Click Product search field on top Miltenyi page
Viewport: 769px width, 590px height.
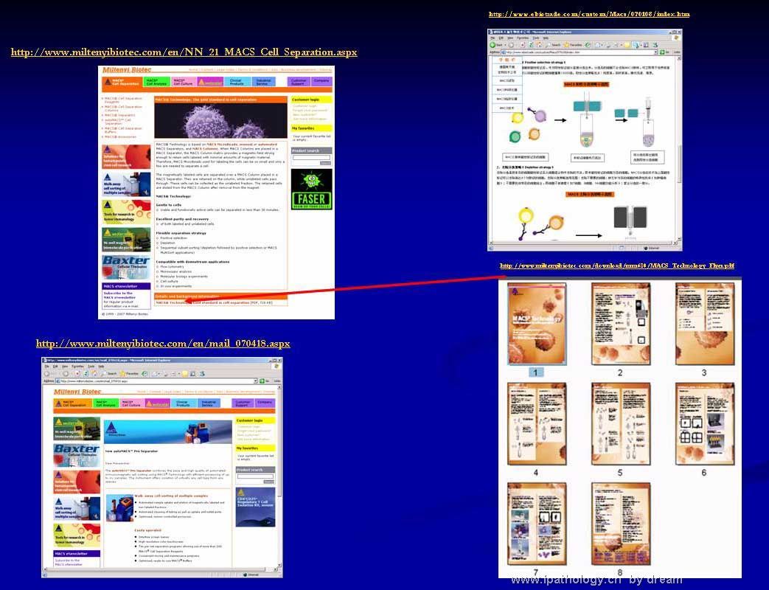tap(311, 157)
